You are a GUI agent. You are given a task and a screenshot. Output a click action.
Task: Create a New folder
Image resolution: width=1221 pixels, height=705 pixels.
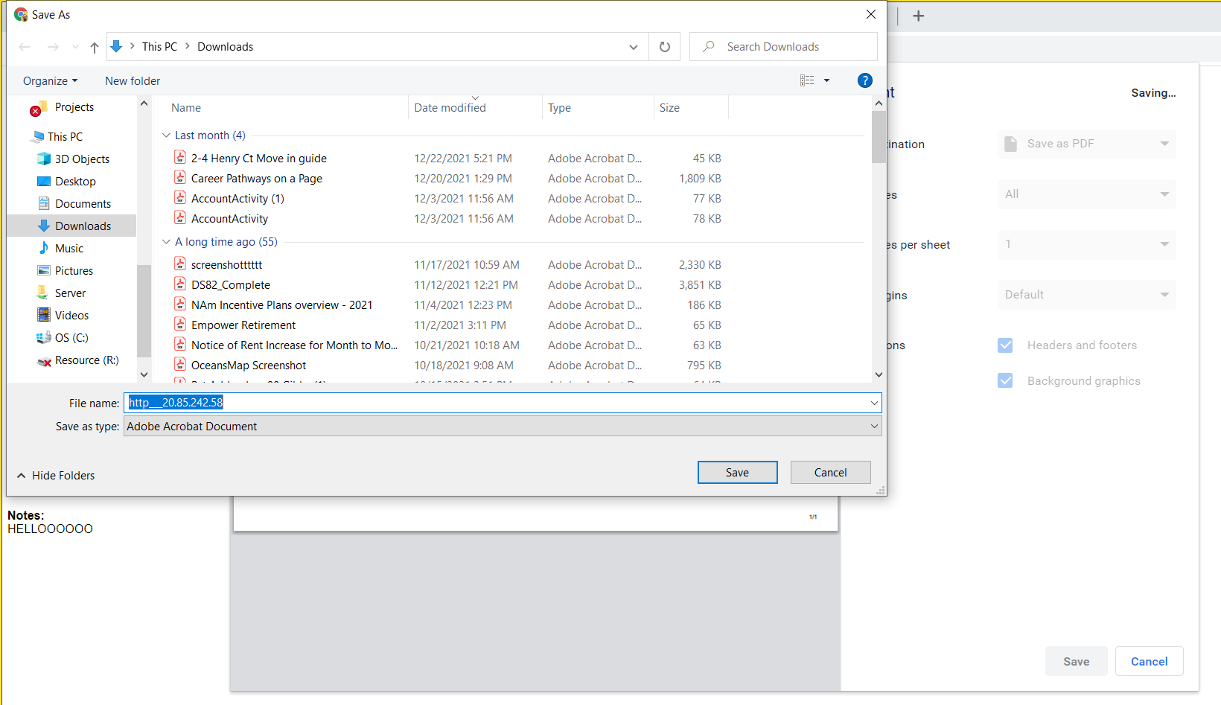[x=132, y=80]
